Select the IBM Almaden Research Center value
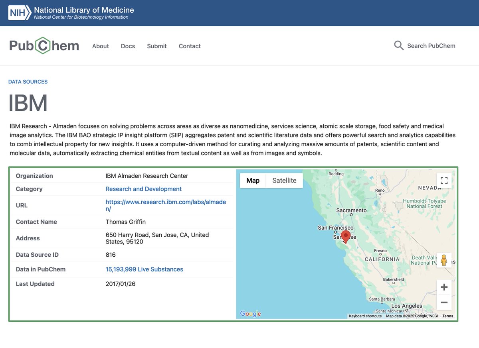This screenshot has width=479, height=348. (147, 176)
